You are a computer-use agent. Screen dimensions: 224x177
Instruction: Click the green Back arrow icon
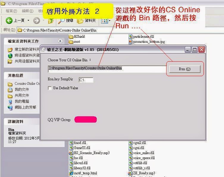coord(9,21)
